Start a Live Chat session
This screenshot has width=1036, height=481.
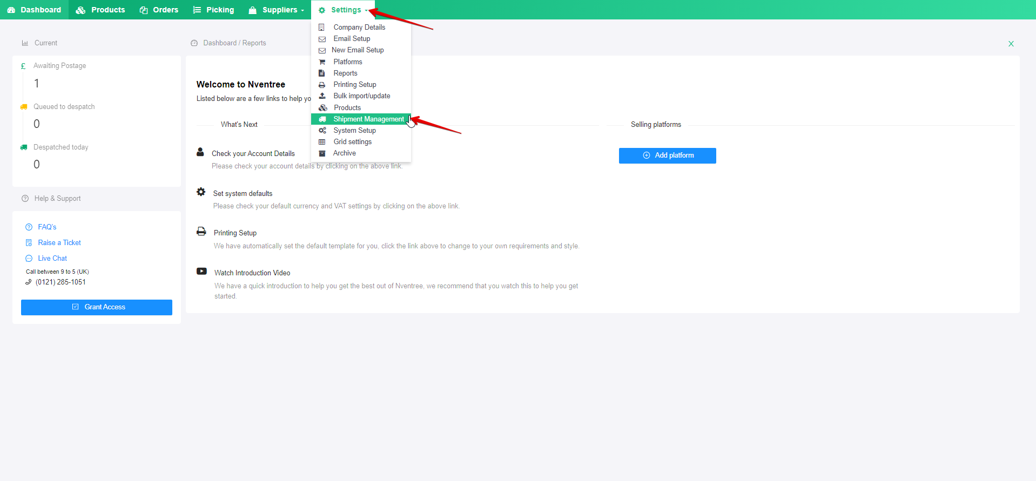(x=52, y=258)
